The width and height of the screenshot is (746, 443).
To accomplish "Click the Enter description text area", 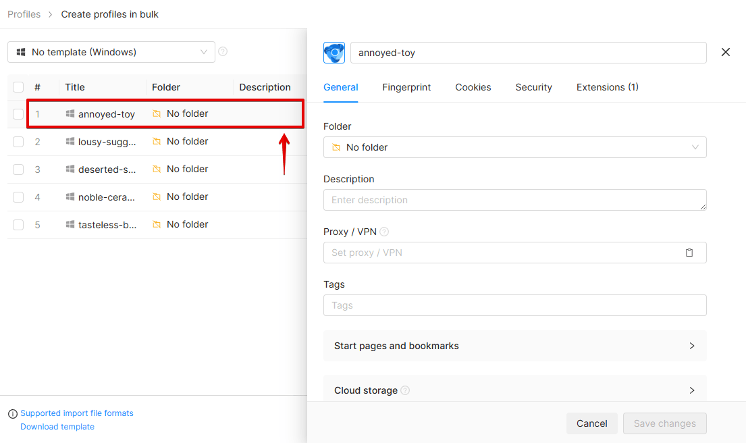I will point(515,200).
